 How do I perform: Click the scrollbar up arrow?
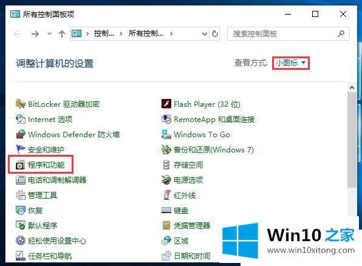point(352,87)
